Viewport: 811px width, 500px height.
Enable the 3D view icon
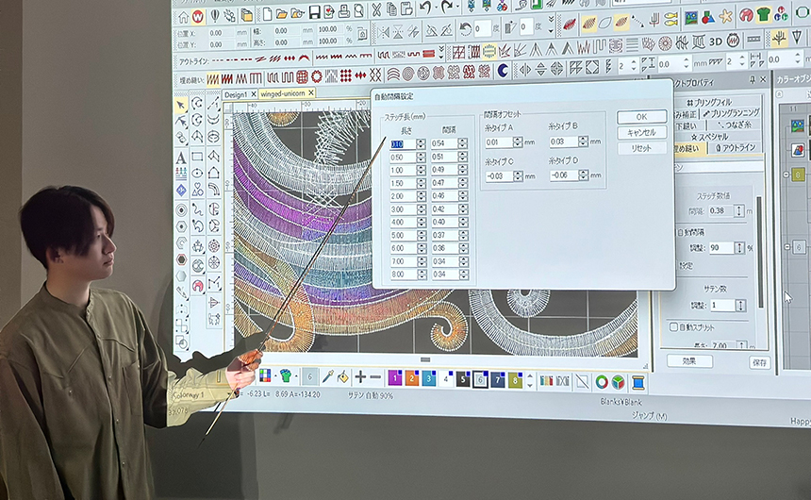point(716,42)
